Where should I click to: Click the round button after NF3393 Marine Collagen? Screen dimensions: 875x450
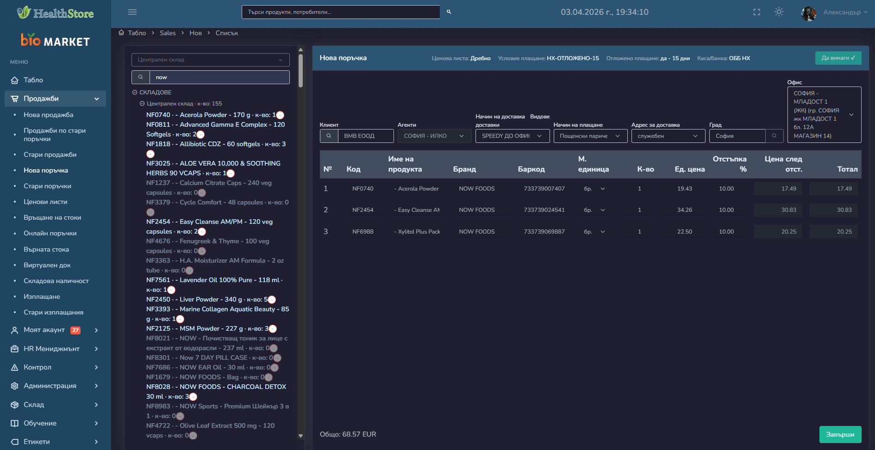[x=180, y=319]
